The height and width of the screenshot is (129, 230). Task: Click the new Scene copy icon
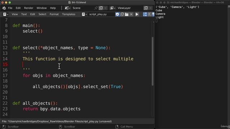click(x=101, y=8)
